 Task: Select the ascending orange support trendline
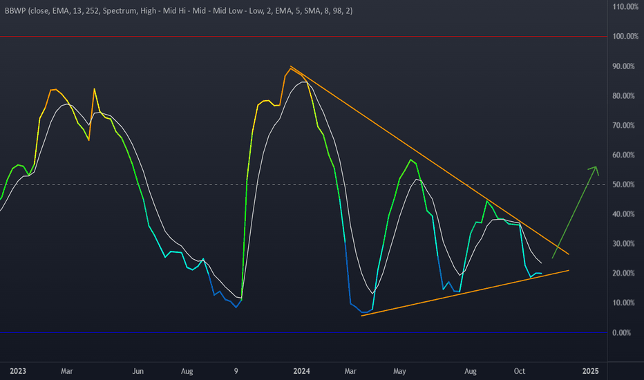click(465, 293)
